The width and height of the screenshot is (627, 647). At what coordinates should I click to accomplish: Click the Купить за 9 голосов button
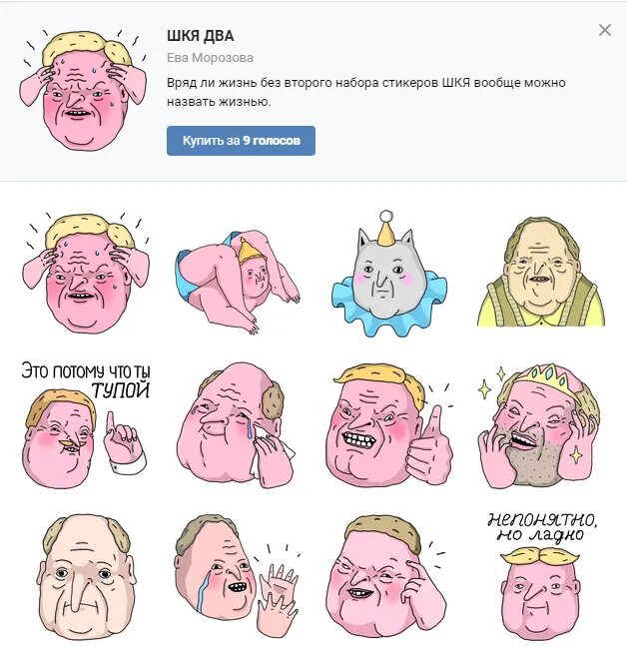[x=241, y=141]
